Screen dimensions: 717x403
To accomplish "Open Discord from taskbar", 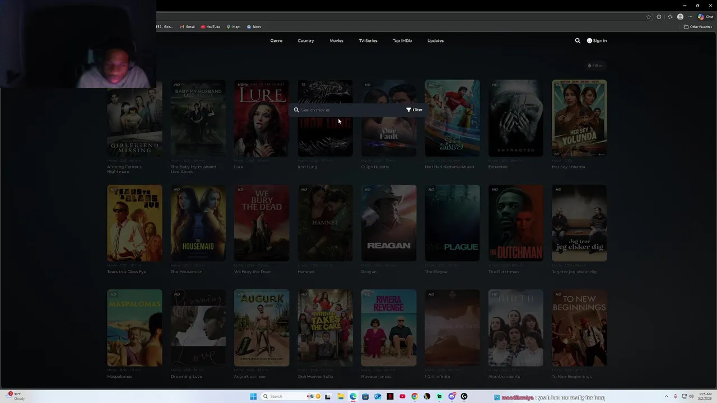I will tap(452, 396).
